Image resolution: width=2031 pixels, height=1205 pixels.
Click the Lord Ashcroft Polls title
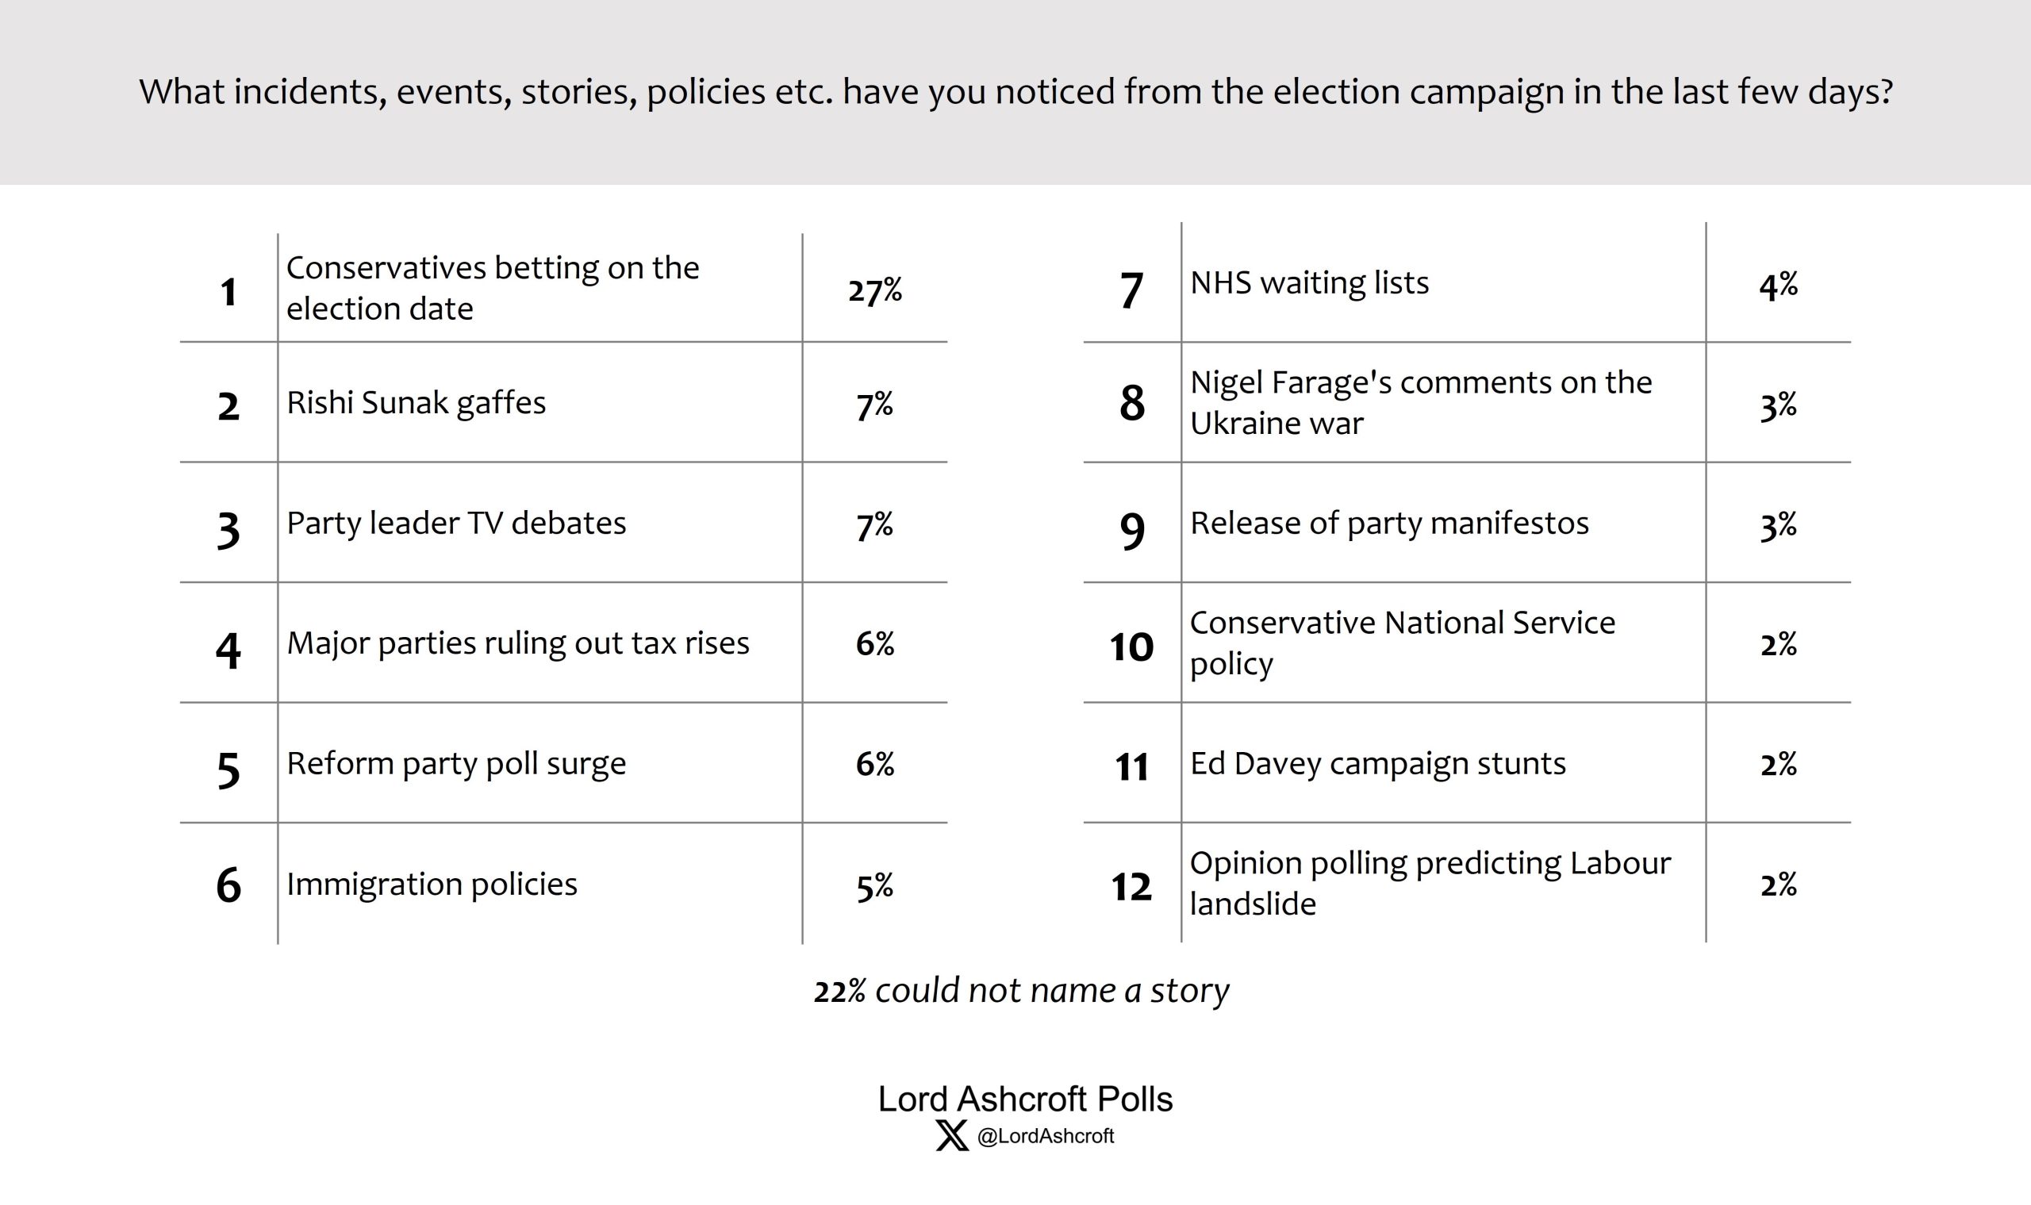pos(1025,1099)
